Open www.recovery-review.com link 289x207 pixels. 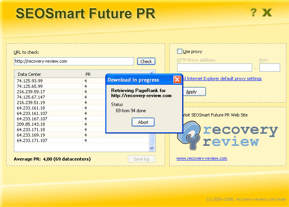tap(202, 158)
